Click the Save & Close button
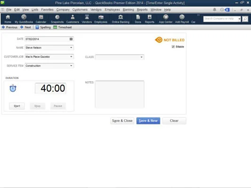Screen dimensions: 251x188 122,121
